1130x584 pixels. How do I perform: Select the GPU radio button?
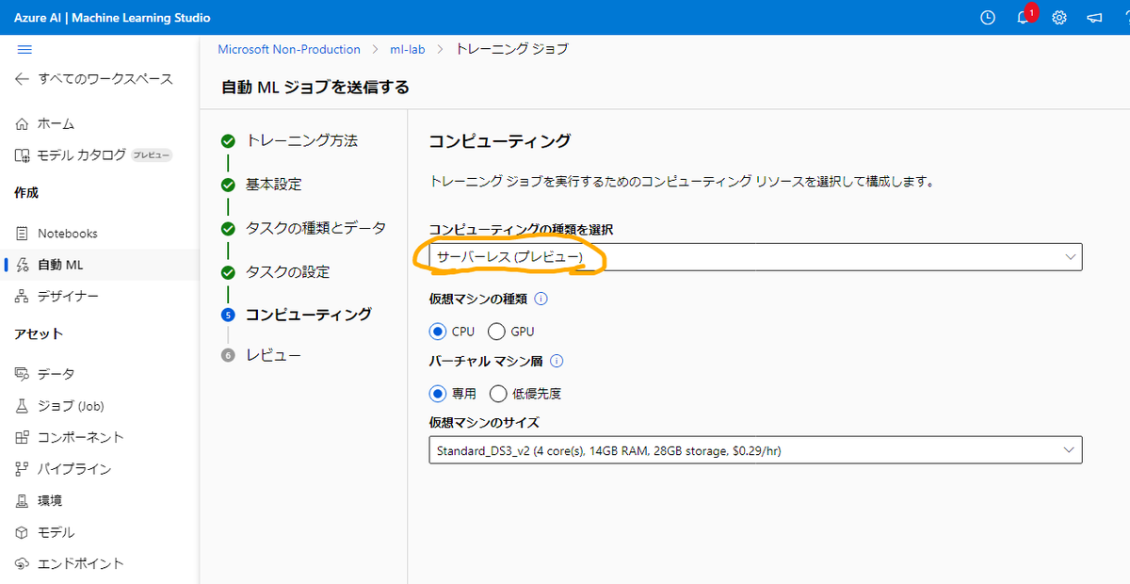click(499, 332)
